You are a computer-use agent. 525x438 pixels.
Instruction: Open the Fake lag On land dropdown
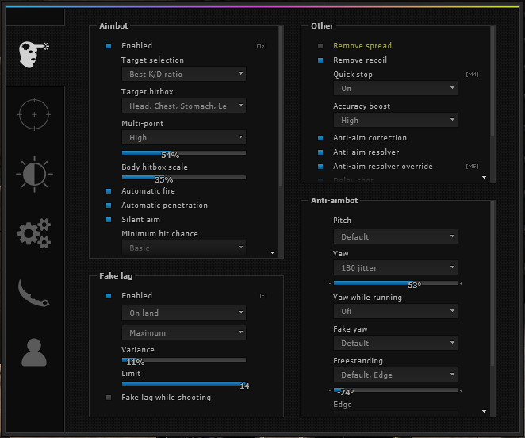[x=183, y=313]
